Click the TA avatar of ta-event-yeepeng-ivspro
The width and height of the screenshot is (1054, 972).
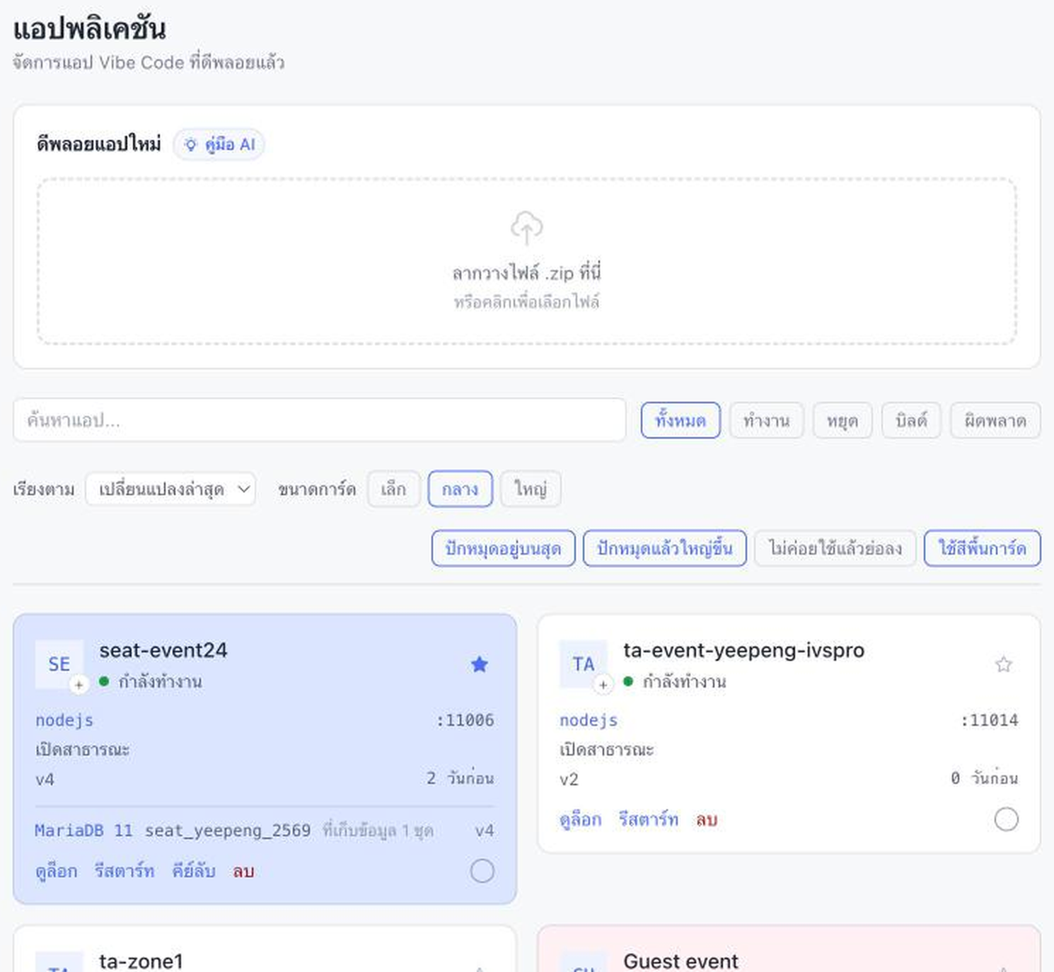[583, 664]
